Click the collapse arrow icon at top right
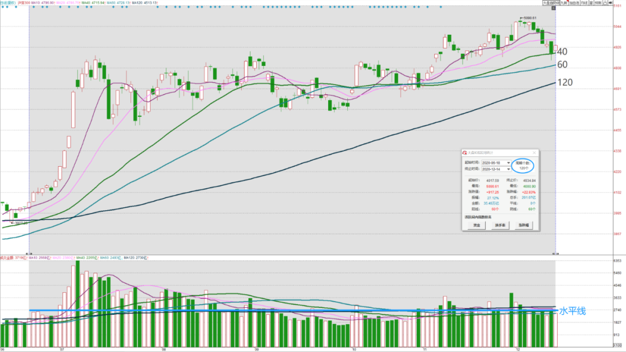Image resolution: width=626 pixels, height=352 pixels. coord(610,3)
